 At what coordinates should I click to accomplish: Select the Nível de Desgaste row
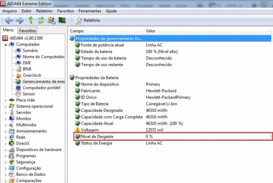[x=173, y=136]
